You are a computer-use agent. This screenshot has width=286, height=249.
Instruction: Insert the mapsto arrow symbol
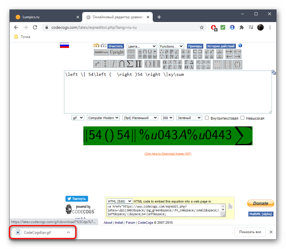[x=229, y=52]
